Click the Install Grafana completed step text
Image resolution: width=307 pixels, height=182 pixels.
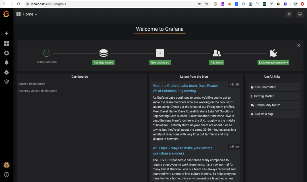pyautogui.click(x=47, y=62)
